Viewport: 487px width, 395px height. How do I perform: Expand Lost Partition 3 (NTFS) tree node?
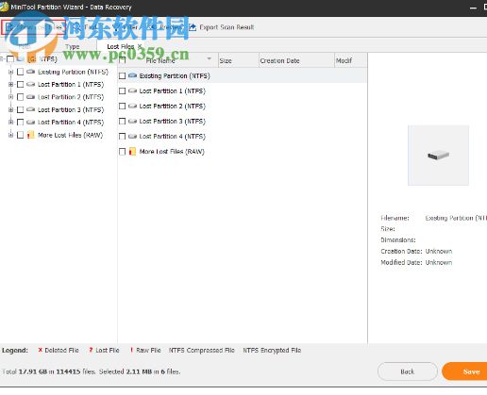(x=10, y=109)
